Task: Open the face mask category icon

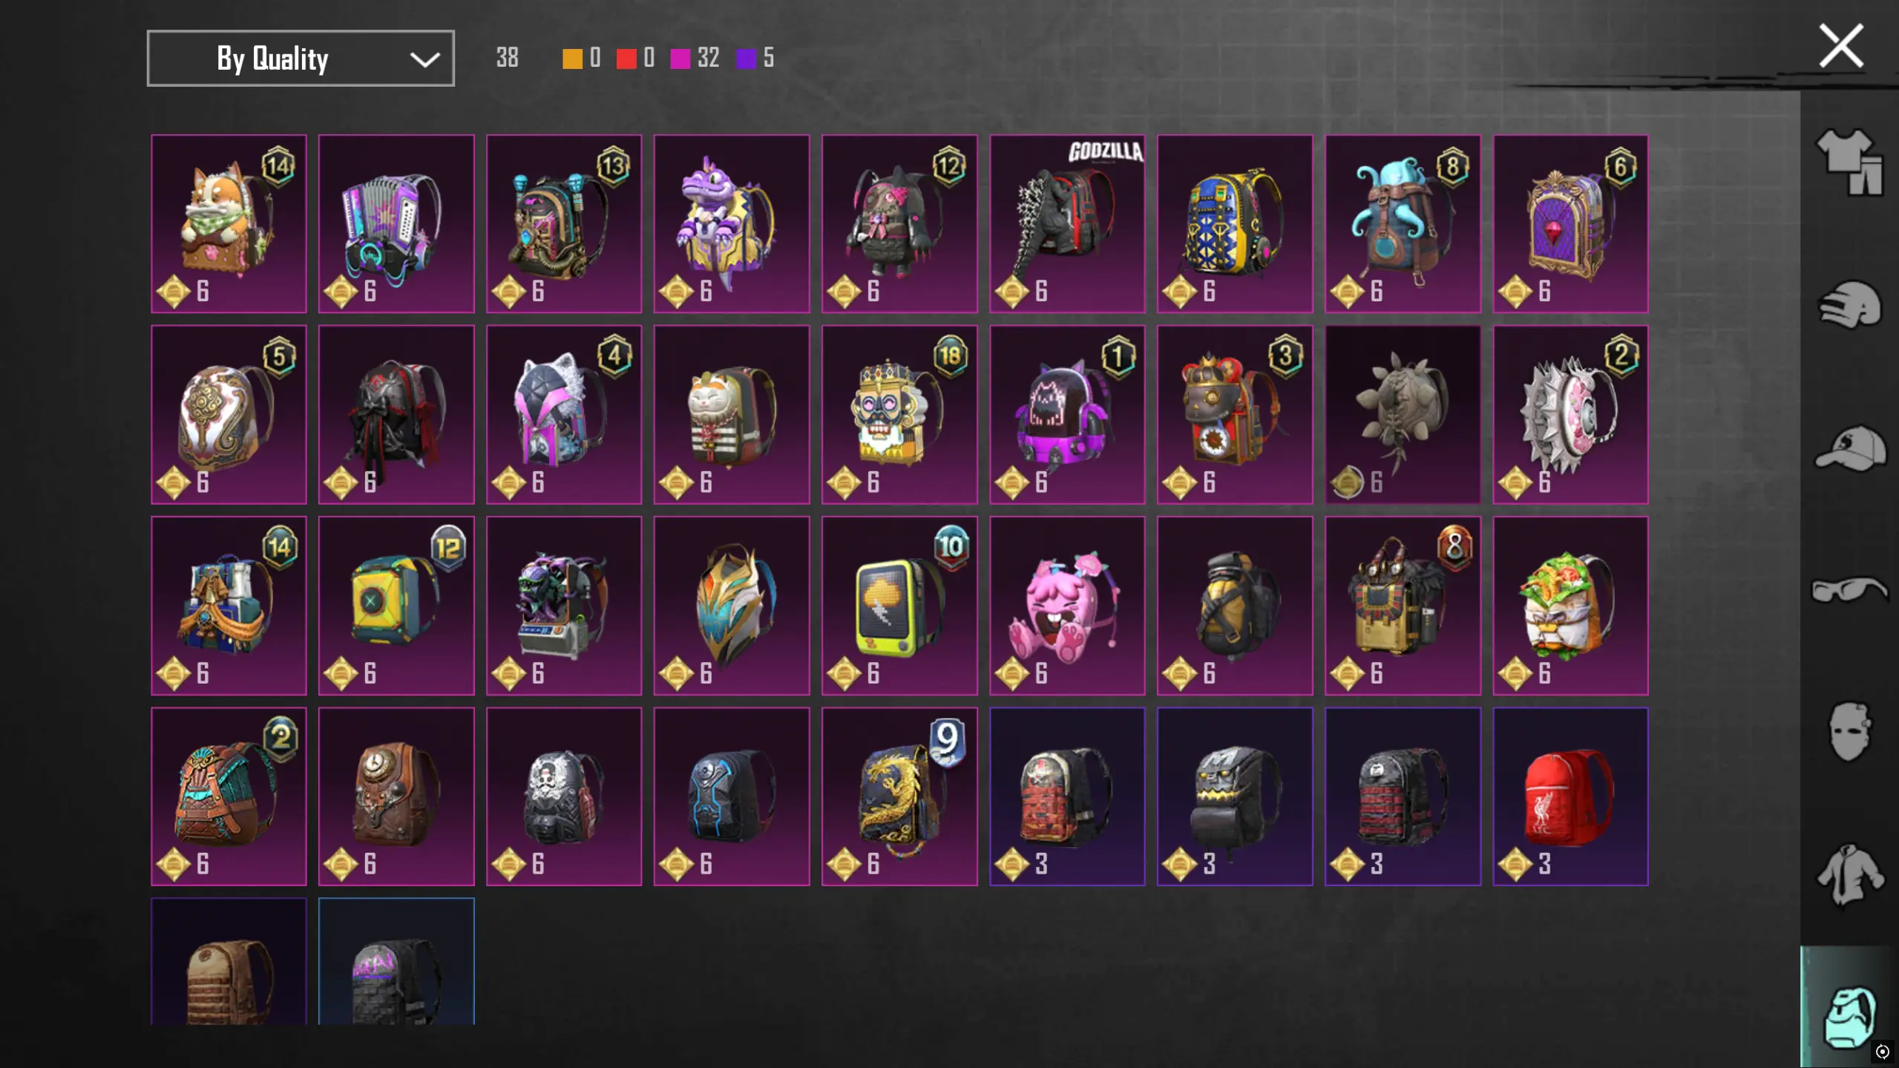Action: tap(1849, 732)
